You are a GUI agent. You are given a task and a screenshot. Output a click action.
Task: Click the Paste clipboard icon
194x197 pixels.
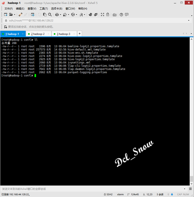(45, 14)
